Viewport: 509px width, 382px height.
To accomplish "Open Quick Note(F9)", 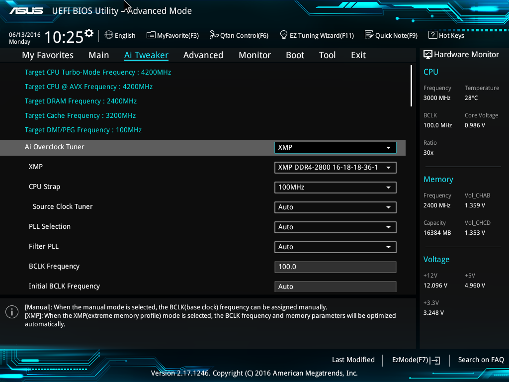I will coord(391,35).
